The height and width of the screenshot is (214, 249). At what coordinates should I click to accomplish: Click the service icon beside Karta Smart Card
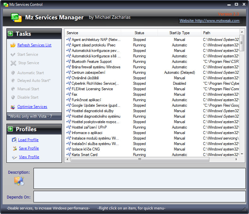point(69,155)
